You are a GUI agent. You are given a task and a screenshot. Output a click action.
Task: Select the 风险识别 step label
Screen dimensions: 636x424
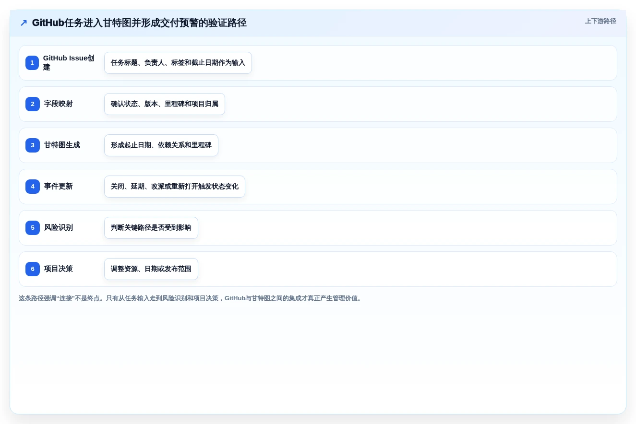(x=59, y=228)
